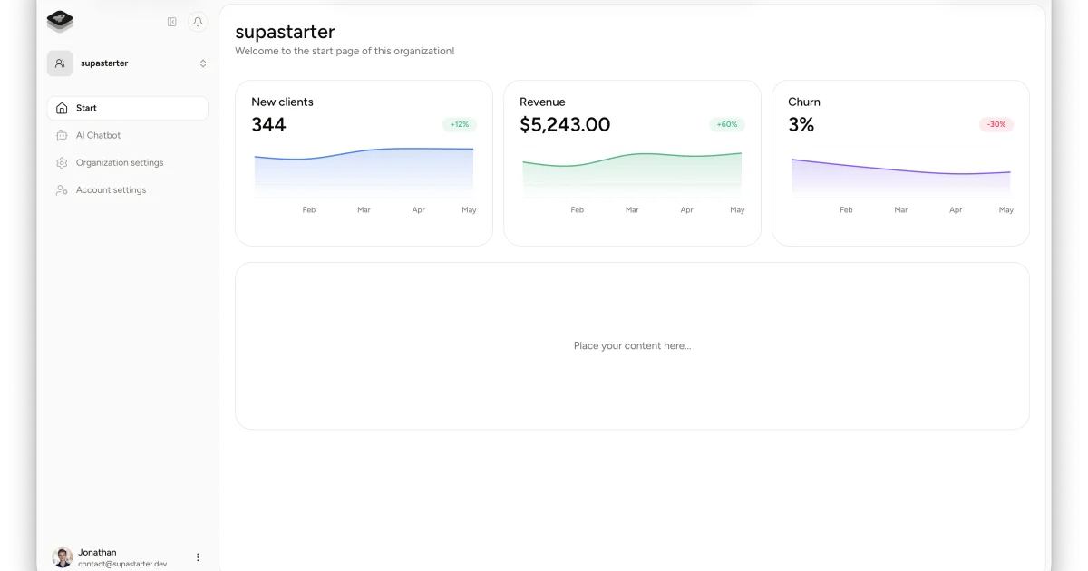Click May label on Revenue chart
Viewport: 1088px width, 571px height.
point(737,209)
